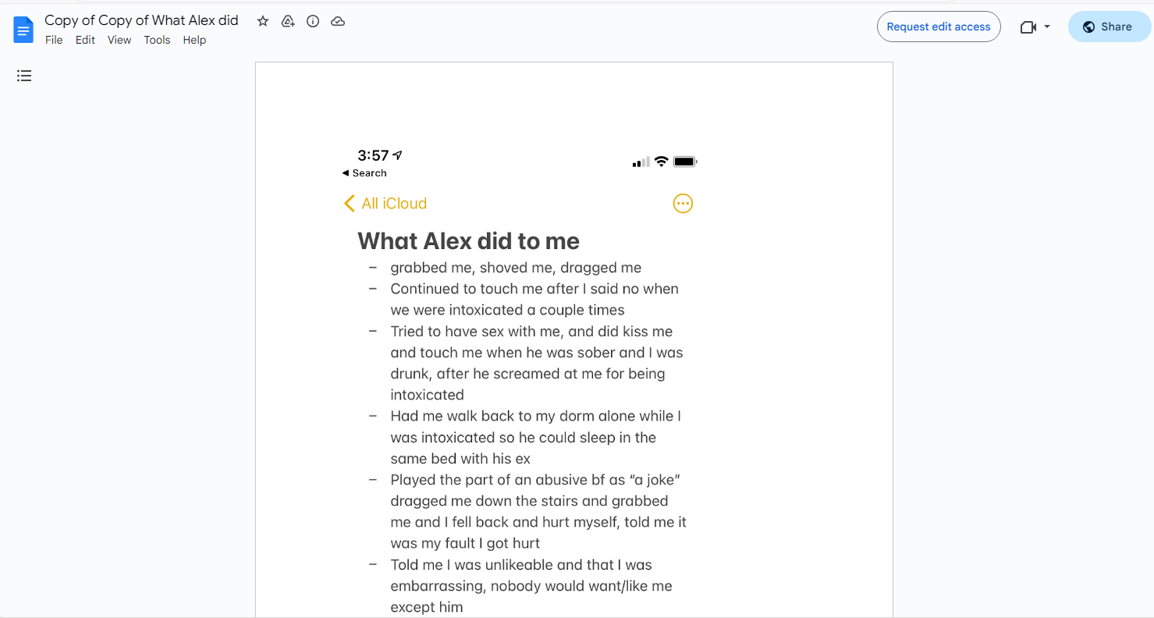Show the document outline

pos(24,76)
